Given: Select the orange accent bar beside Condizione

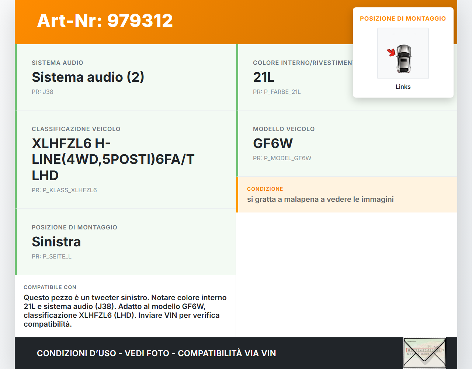Looking at the screenshot, I should 236,194.
